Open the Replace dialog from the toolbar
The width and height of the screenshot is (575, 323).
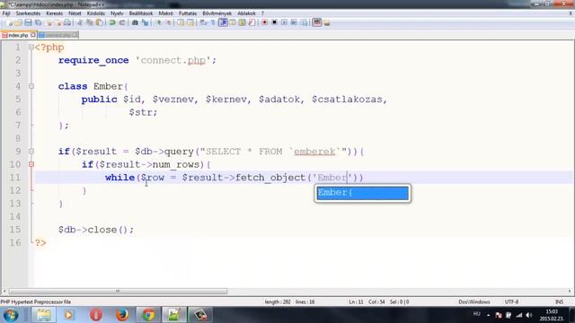pos(146,22)
